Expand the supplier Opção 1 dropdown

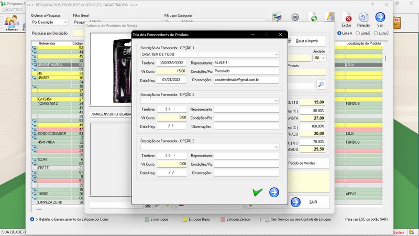click(x=276, y=54)
